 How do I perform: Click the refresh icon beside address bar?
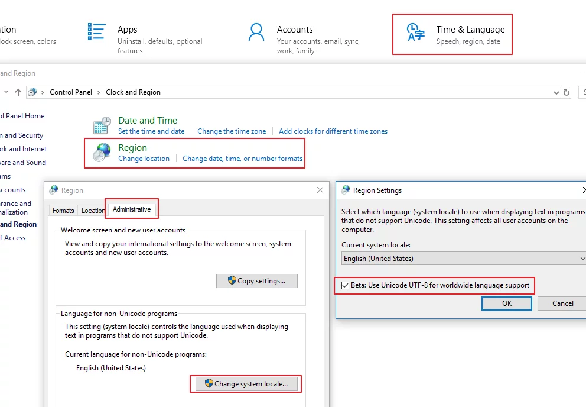567,92
